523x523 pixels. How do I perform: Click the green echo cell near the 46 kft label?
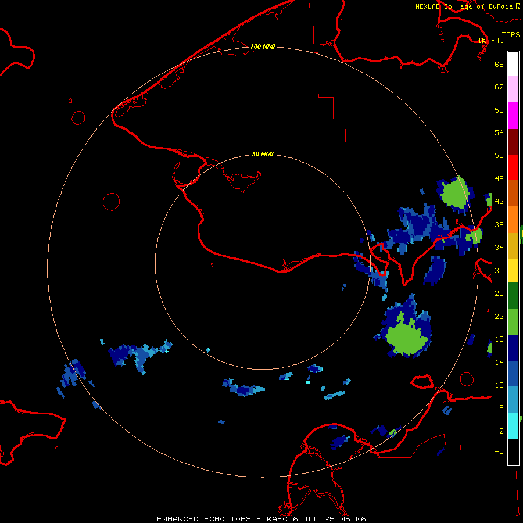tap(455, 194)
